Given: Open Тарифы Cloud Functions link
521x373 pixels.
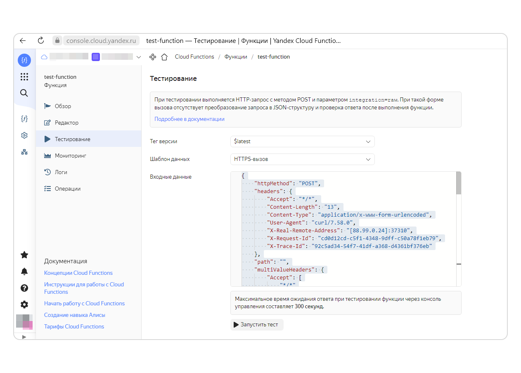Looking at the screenshot, I should [74, 326].
